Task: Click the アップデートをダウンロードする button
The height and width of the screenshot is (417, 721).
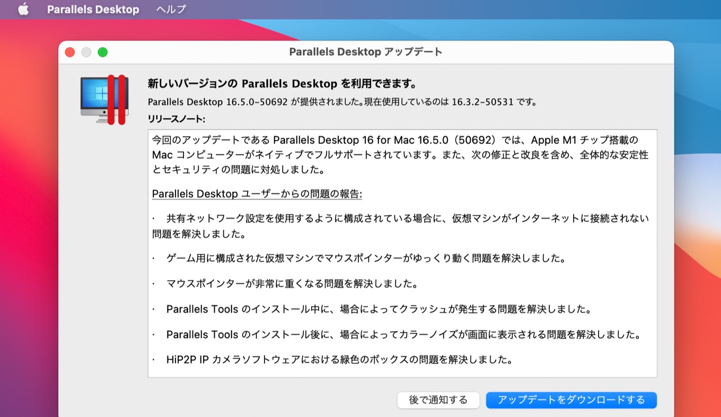Action: click(x=571, y=400)
